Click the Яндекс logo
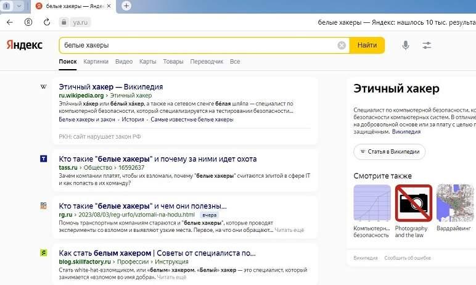 [x=25, y=45]
